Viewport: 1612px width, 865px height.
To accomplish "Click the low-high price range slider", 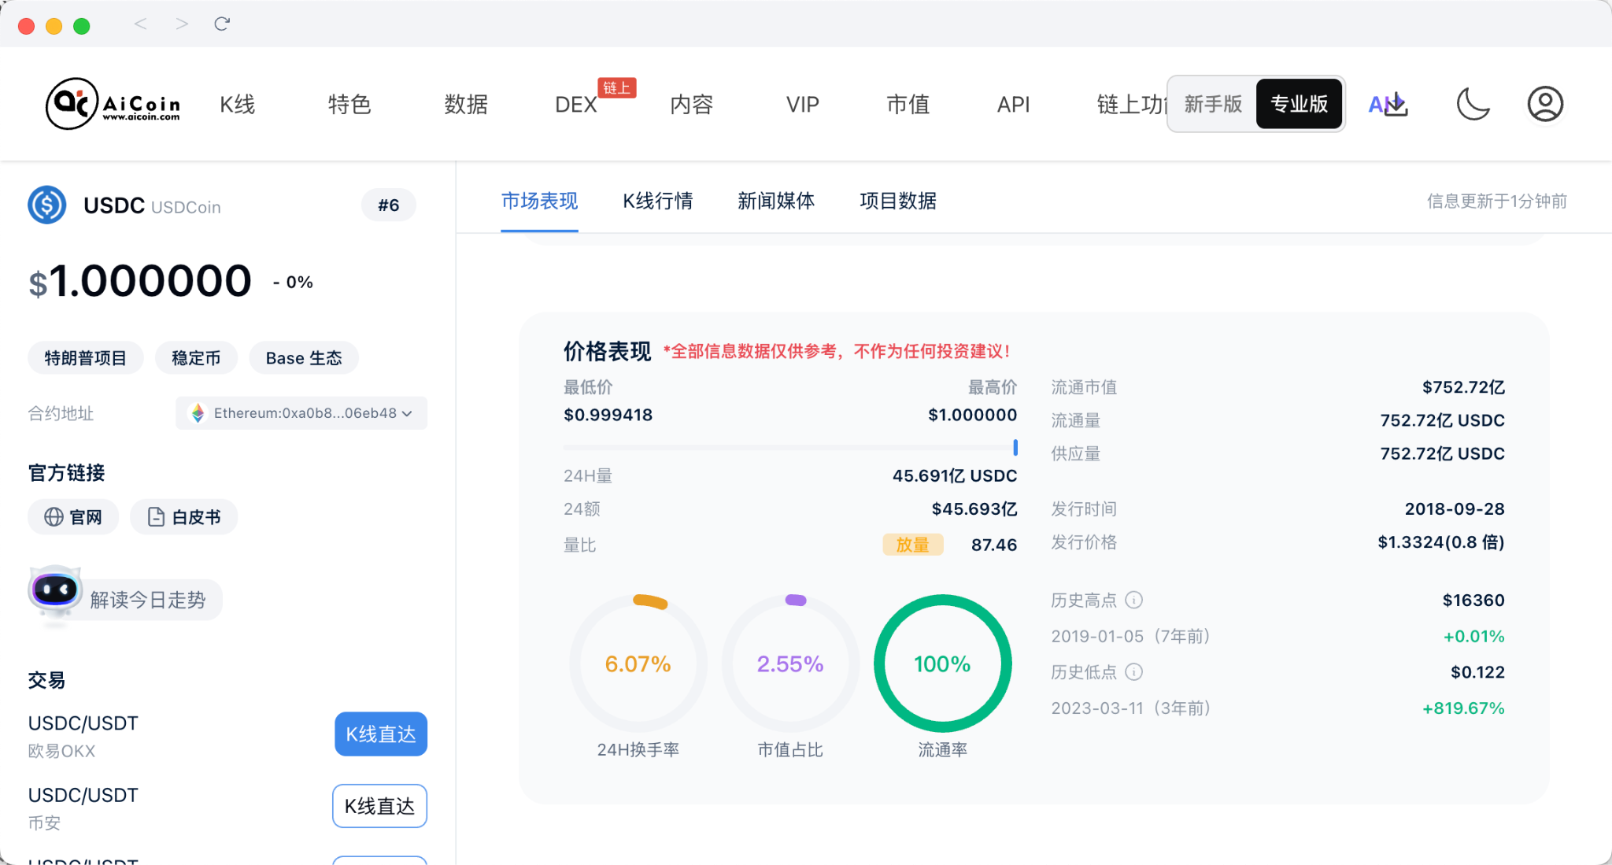I will pos(790,447).
